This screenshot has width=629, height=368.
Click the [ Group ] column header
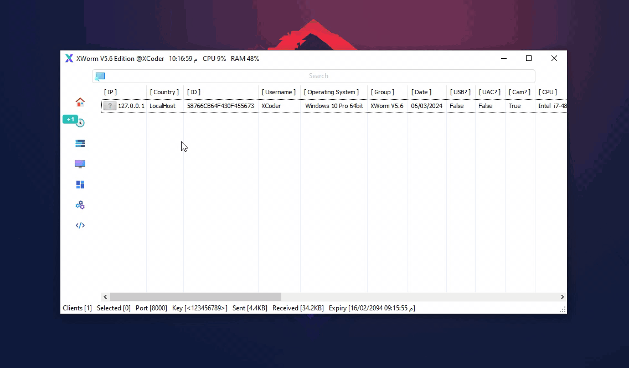(382, 92)
